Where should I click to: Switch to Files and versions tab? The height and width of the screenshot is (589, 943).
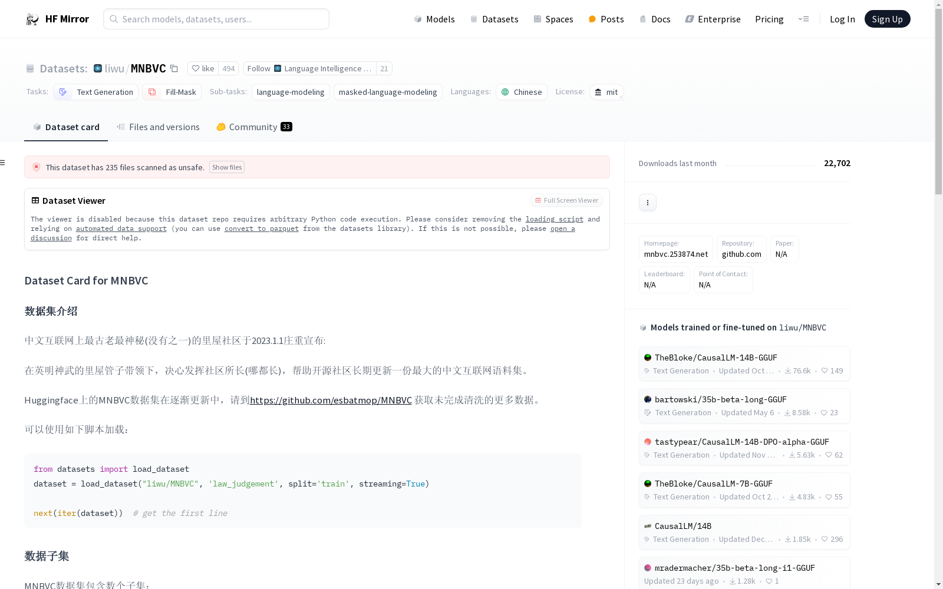[158, 127]
